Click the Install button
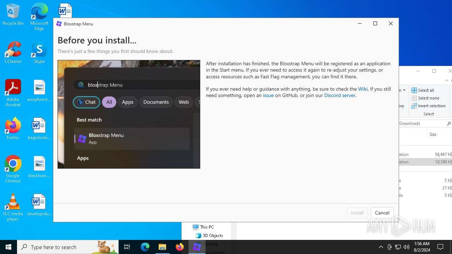 357,213
